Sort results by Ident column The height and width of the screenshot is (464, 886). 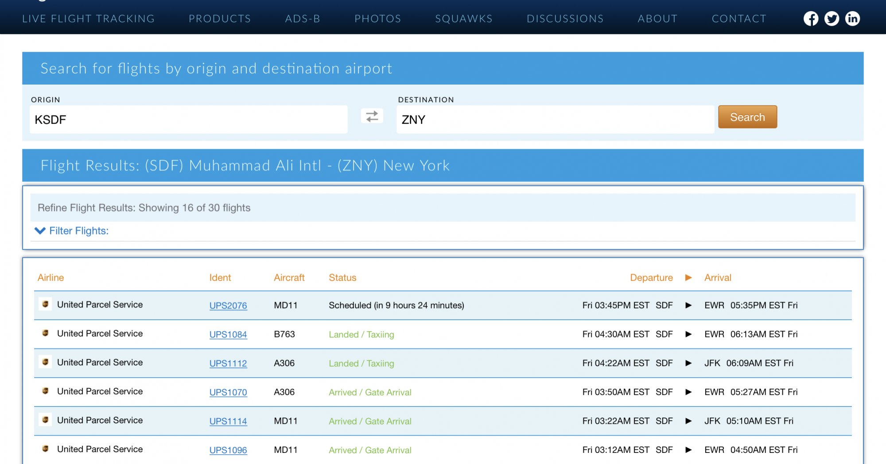[x=220, y=278]
